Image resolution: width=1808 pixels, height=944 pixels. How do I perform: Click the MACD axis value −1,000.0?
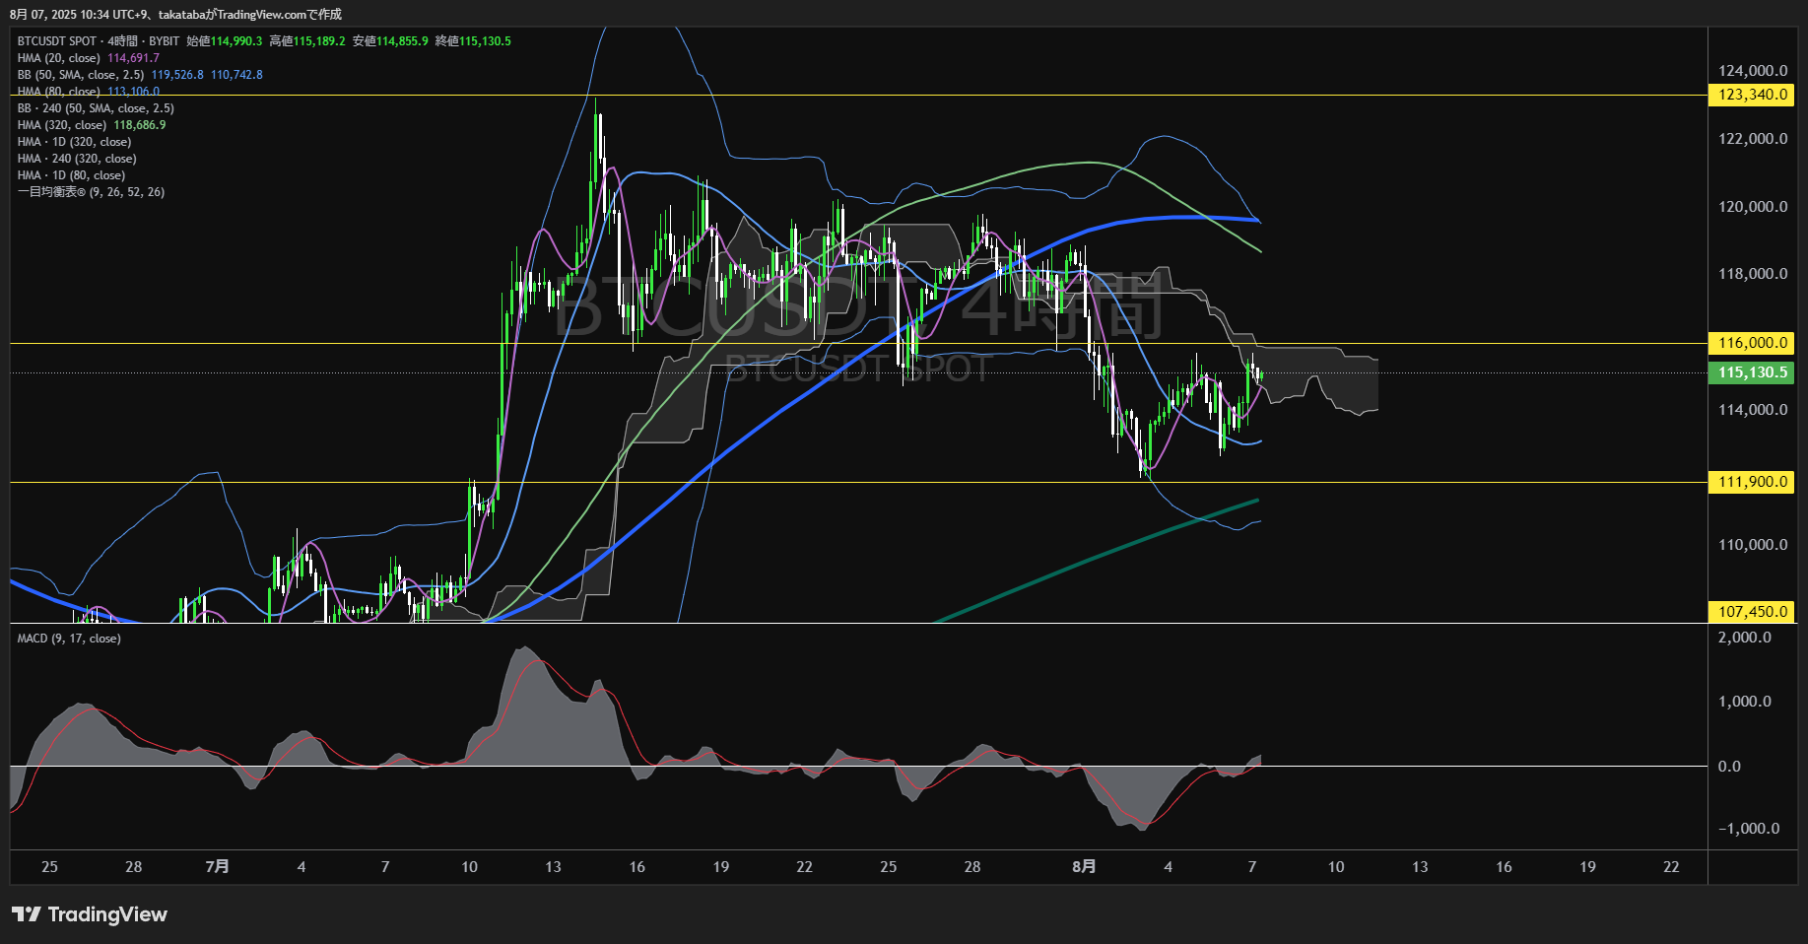point(1749,829)
